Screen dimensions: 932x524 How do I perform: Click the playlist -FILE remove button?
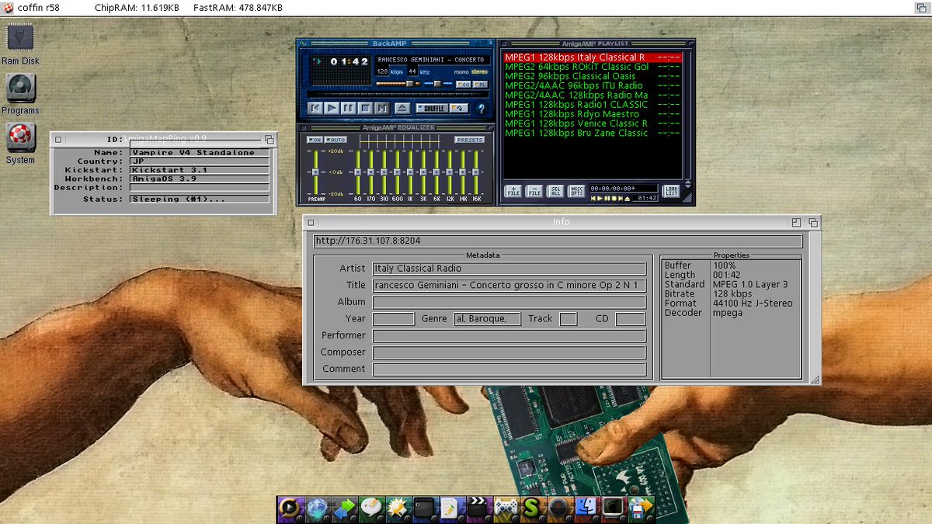pyautogui.click(x=534, y=190)
